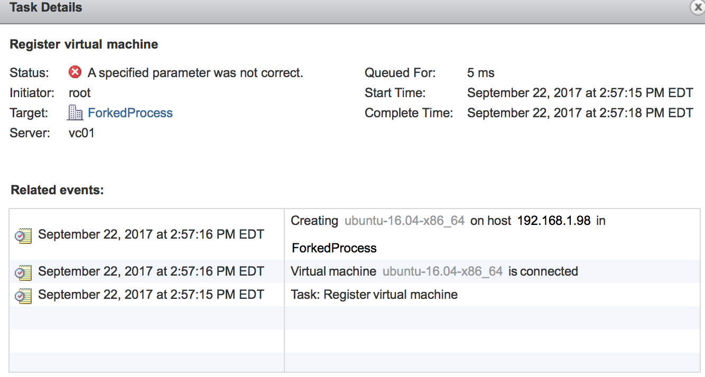This screenshot has height=377, width=705.
Task: Click the Start Time value 2:57:15 PM
Action: click(x=580, y=93)
